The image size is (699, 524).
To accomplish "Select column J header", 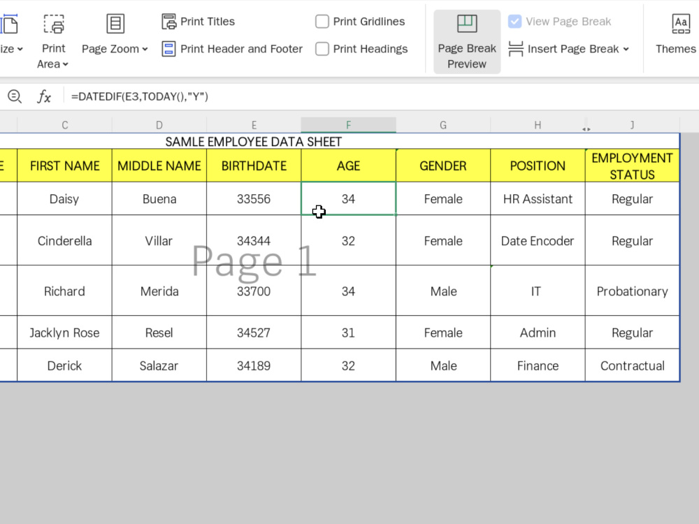I will [x=633, y=125].
